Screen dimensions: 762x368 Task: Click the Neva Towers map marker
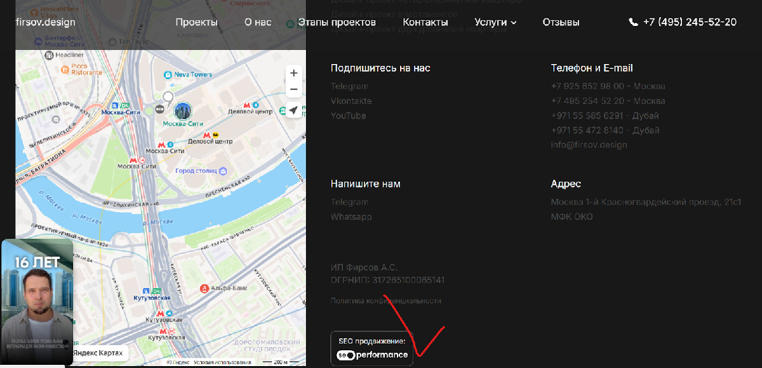(168, 75)
